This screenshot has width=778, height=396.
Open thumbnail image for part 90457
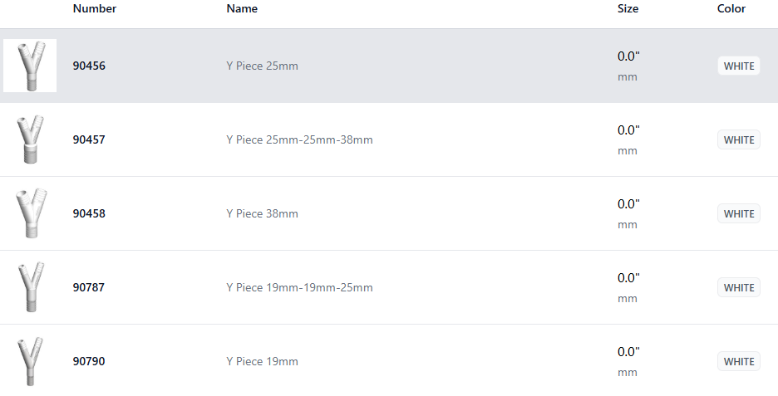pos(30,139)
